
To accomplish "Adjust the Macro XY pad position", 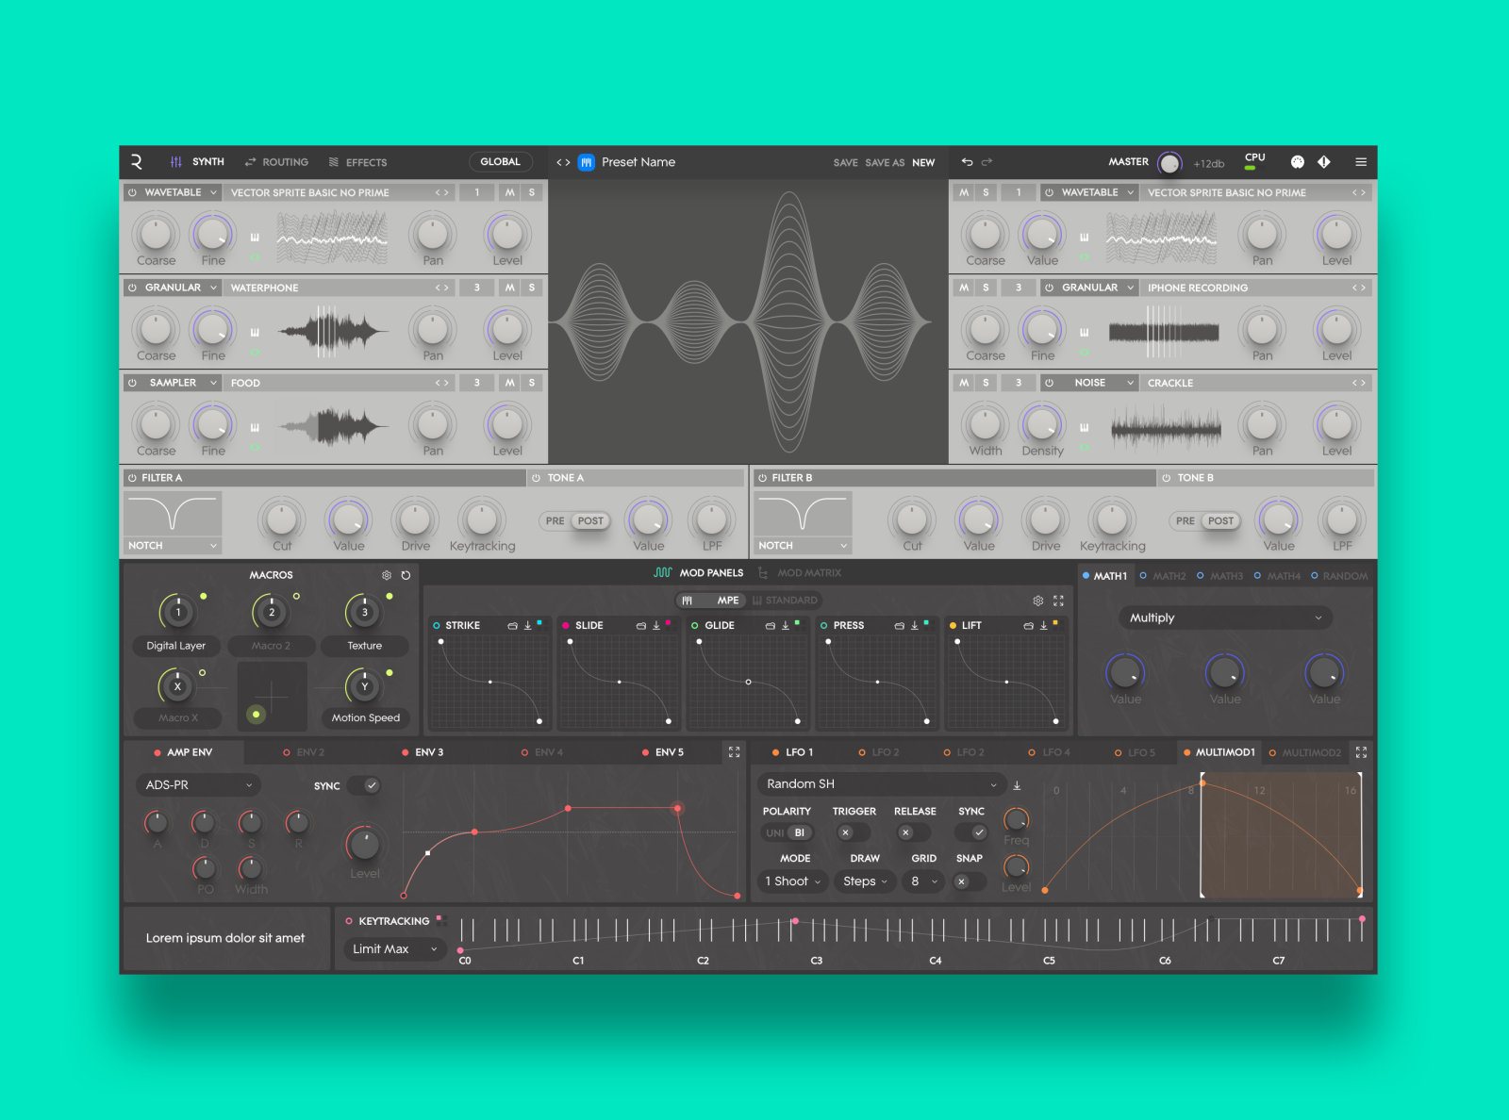I will tap(272, 696).
